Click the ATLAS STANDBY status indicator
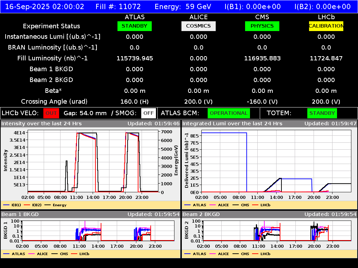 point(134,26)
